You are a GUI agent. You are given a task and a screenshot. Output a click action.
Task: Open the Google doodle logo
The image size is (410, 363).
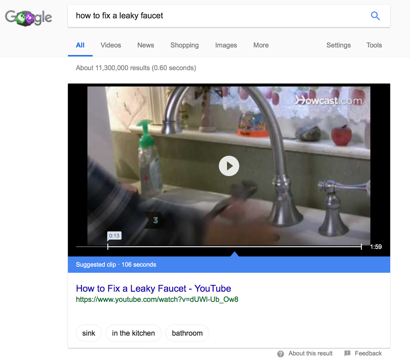coord(29,18)
